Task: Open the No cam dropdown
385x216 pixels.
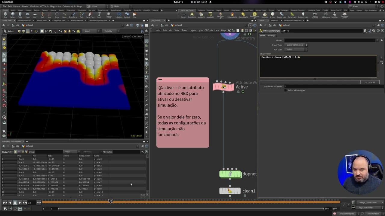Action: coord(138,37)
